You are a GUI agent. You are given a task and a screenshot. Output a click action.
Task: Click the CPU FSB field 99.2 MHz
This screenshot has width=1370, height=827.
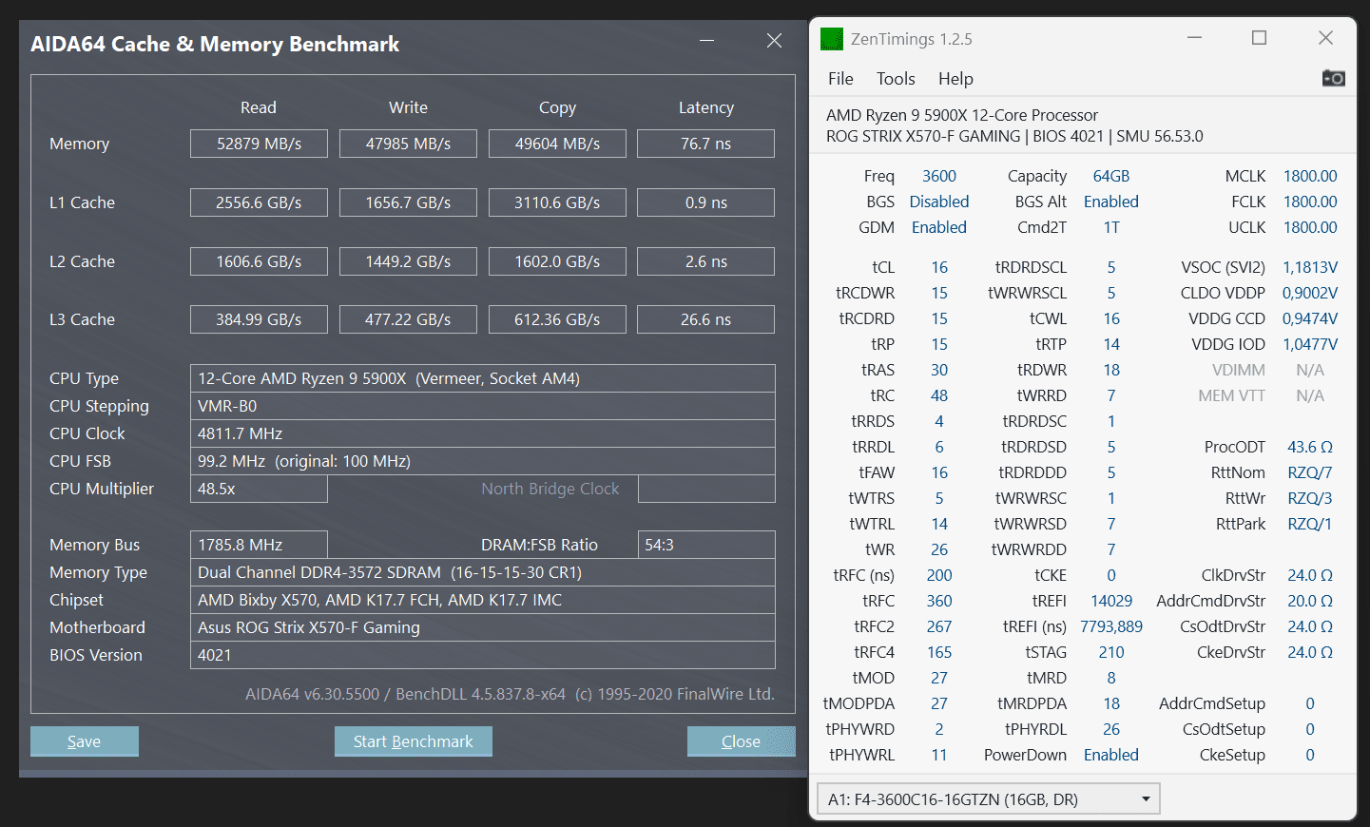point(483,461)
